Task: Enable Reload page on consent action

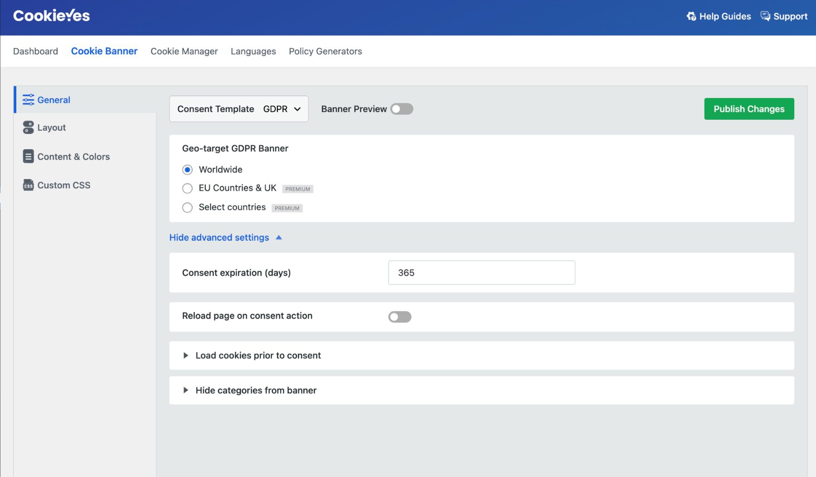Action: 399,317
